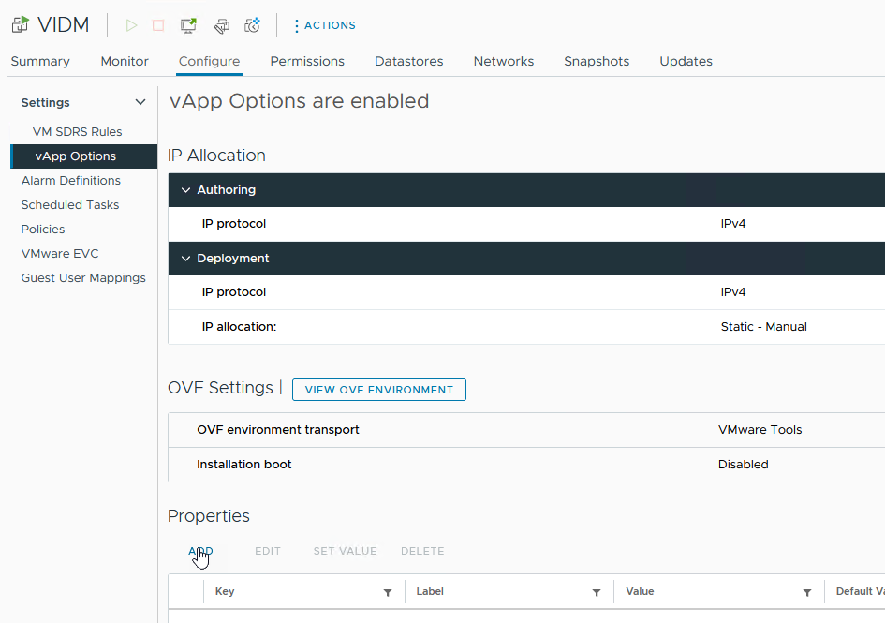885x623 pixels.
Task: Collapse the Deployment section
Action: pyautogui.click(x=185, y=258)
